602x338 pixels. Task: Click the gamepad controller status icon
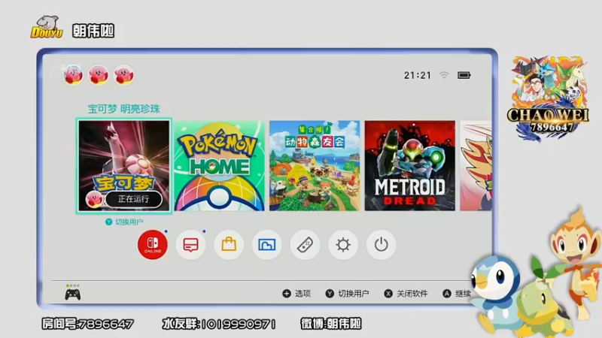pos(72,293)
